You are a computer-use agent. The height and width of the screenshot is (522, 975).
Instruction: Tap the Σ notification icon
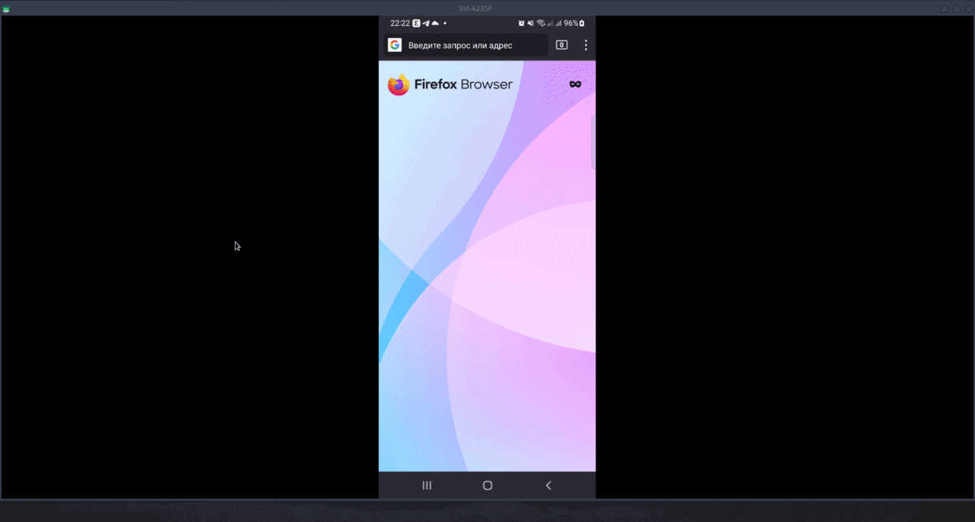pos(417,24)
